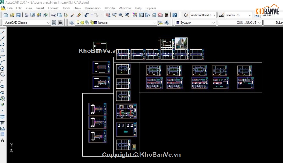Select the Revision Cloud tool

2,74
